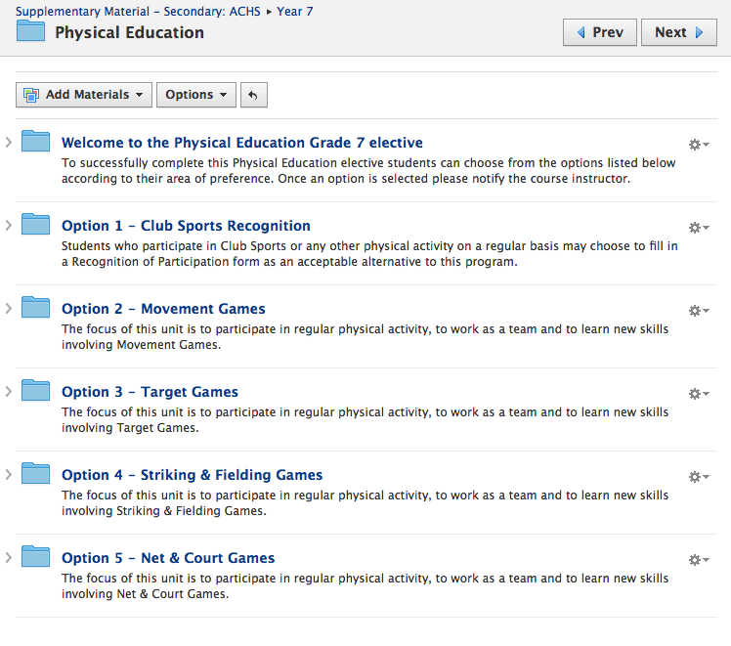Click the Option 3 Target Games folder icon

(x=35, y=390)
